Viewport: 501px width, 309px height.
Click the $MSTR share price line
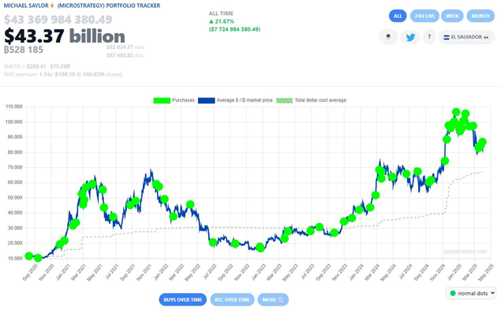click(37, 66)
